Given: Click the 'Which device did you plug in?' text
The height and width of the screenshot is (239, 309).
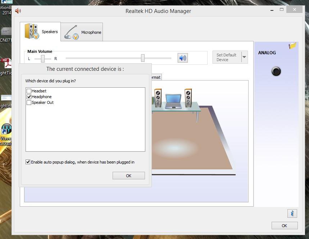Looking at the screenshot, I should pyautogui.click(x=50, y=81).
